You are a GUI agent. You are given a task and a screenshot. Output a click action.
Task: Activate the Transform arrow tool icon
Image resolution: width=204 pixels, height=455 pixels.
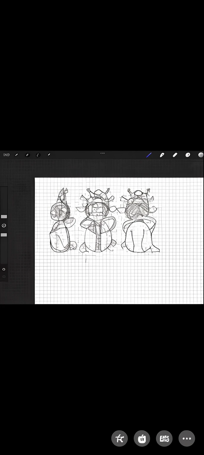49,155
